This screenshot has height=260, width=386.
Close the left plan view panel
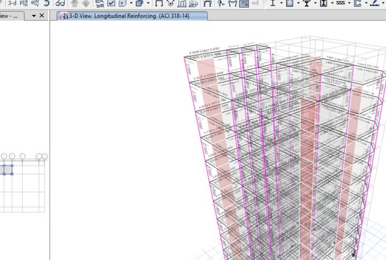click(x=42, y=16)
